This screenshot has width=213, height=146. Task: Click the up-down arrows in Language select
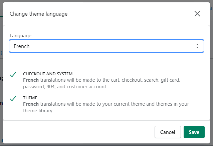[x=197, y=46]
